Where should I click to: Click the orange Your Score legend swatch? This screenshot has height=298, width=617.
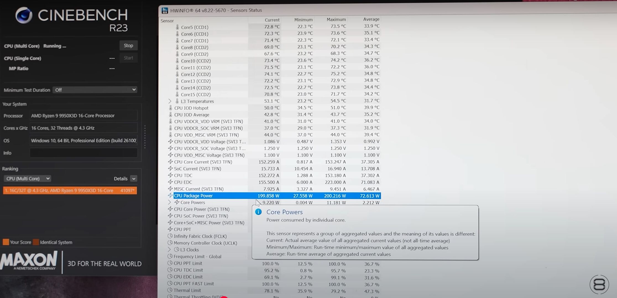(6, 242)
